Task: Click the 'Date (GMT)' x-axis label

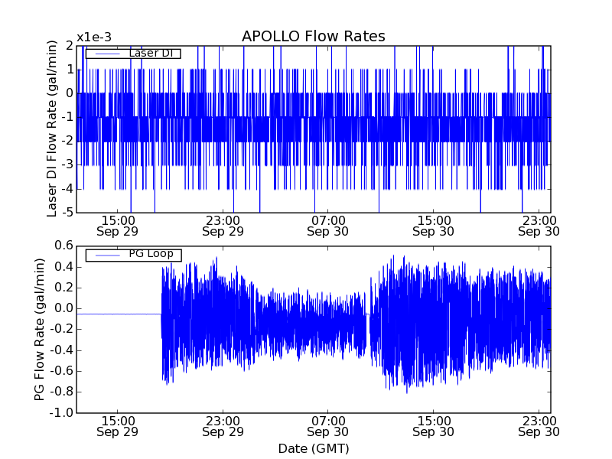Action: pyautogui.click(x=314, y=448)
